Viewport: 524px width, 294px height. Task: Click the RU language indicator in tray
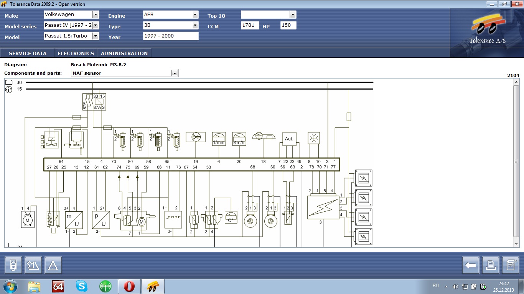pyautogui.click(x=436, y=286)
